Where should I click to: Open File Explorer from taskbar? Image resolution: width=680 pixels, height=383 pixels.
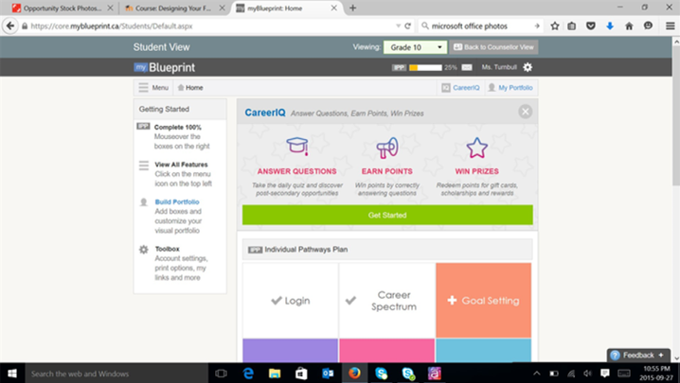point(275,373)
